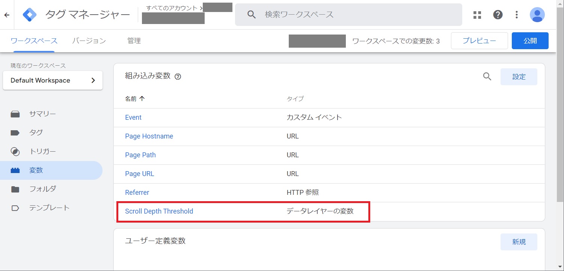
Task: Click HTTP 参照 type cell
Action: [x=303, y=193]
